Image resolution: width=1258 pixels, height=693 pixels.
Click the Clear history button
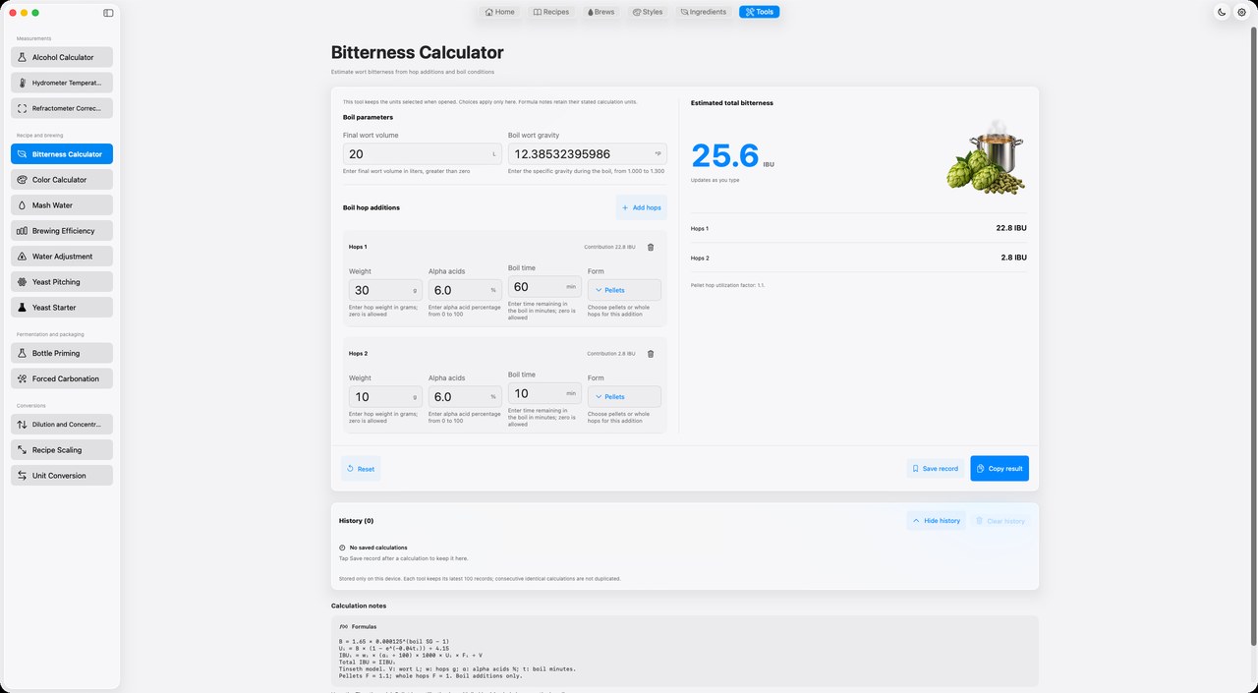pyautogui.click(x=1001, y=520)
